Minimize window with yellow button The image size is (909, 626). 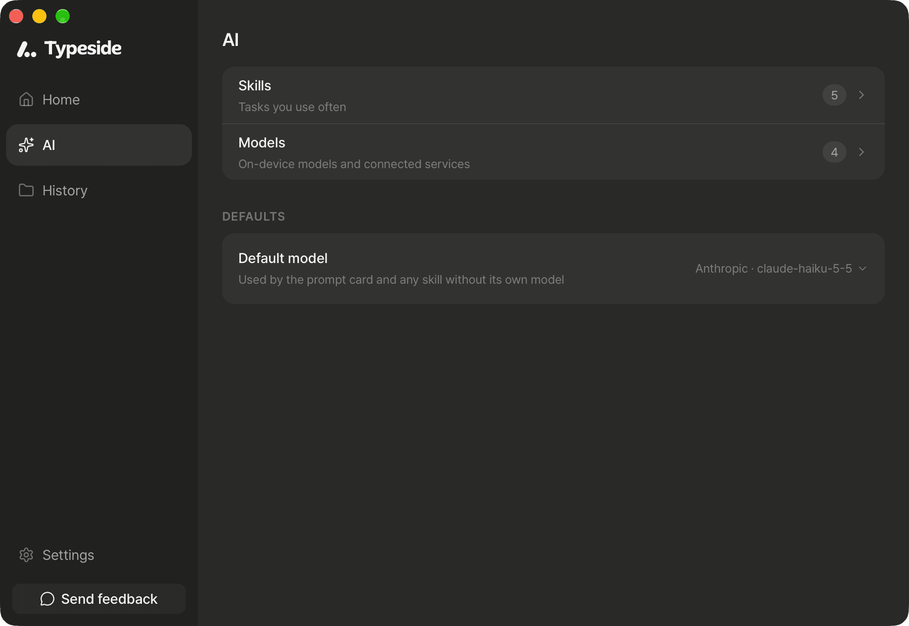[39, 16]
